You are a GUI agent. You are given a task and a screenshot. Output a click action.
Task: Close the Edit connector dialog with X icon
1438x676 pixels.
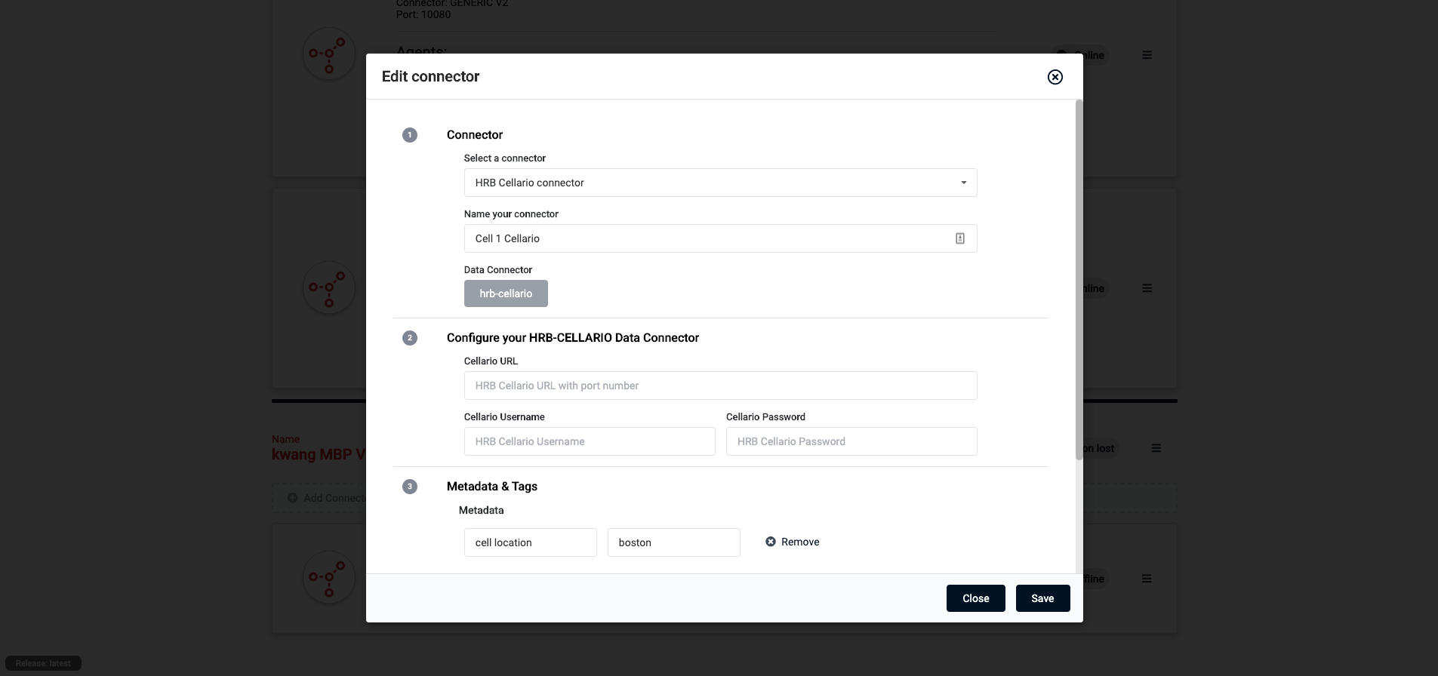(x=1055, y=77)
